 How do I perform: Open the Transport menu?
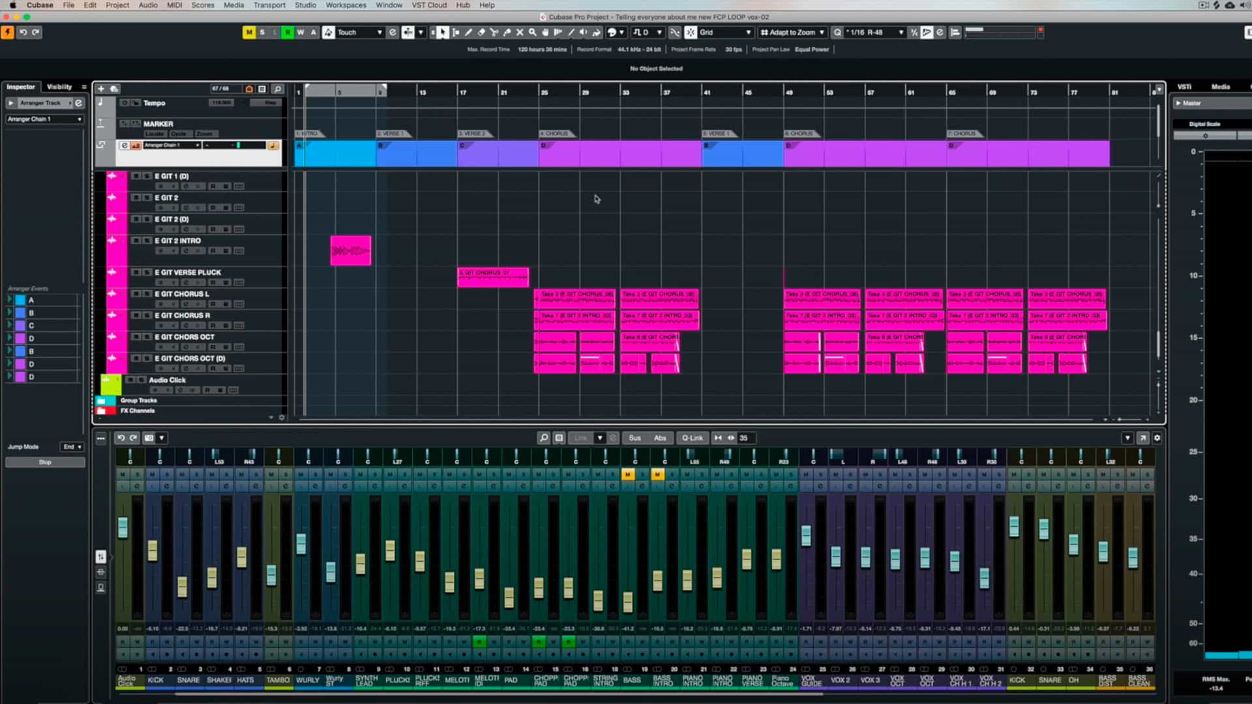269,5
